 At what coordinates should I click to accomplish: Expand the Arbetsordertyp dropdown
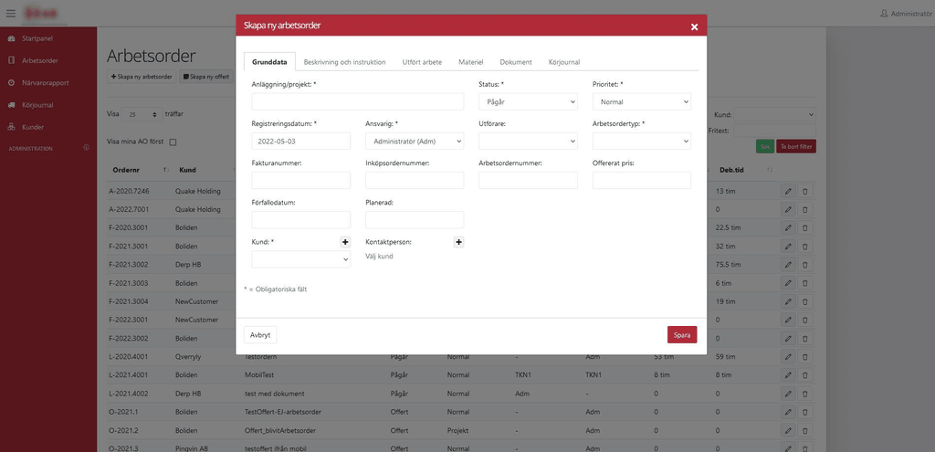641,142
